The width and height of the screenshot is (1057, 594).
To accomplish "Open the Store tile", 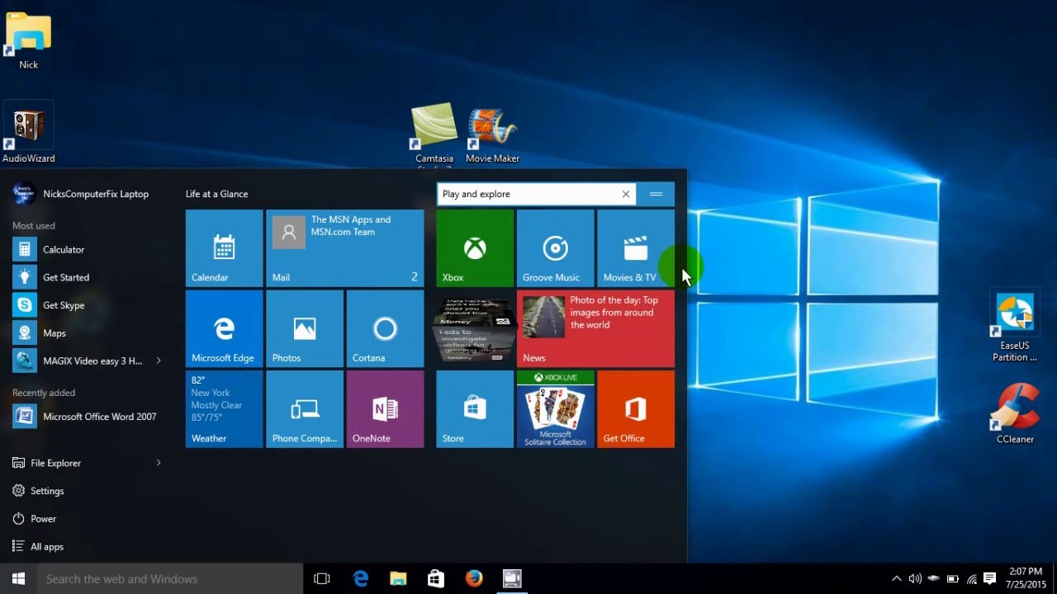I will pos(475,409).
